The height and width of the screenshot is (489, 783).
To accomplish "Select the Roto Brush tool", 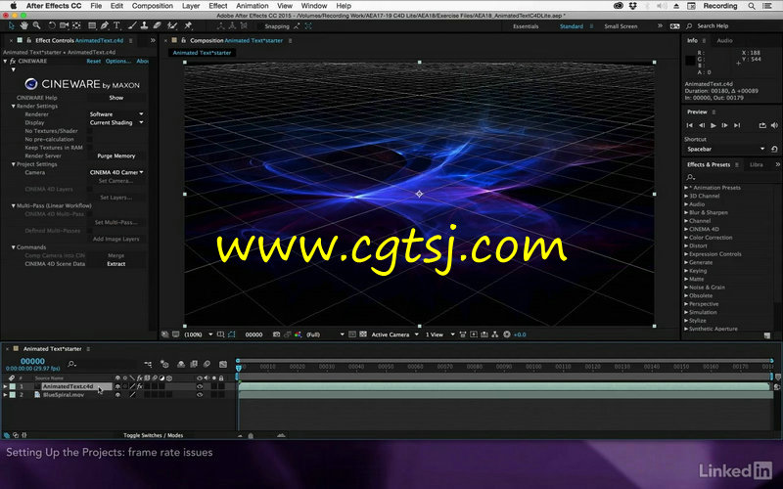I will pos(172,25).
